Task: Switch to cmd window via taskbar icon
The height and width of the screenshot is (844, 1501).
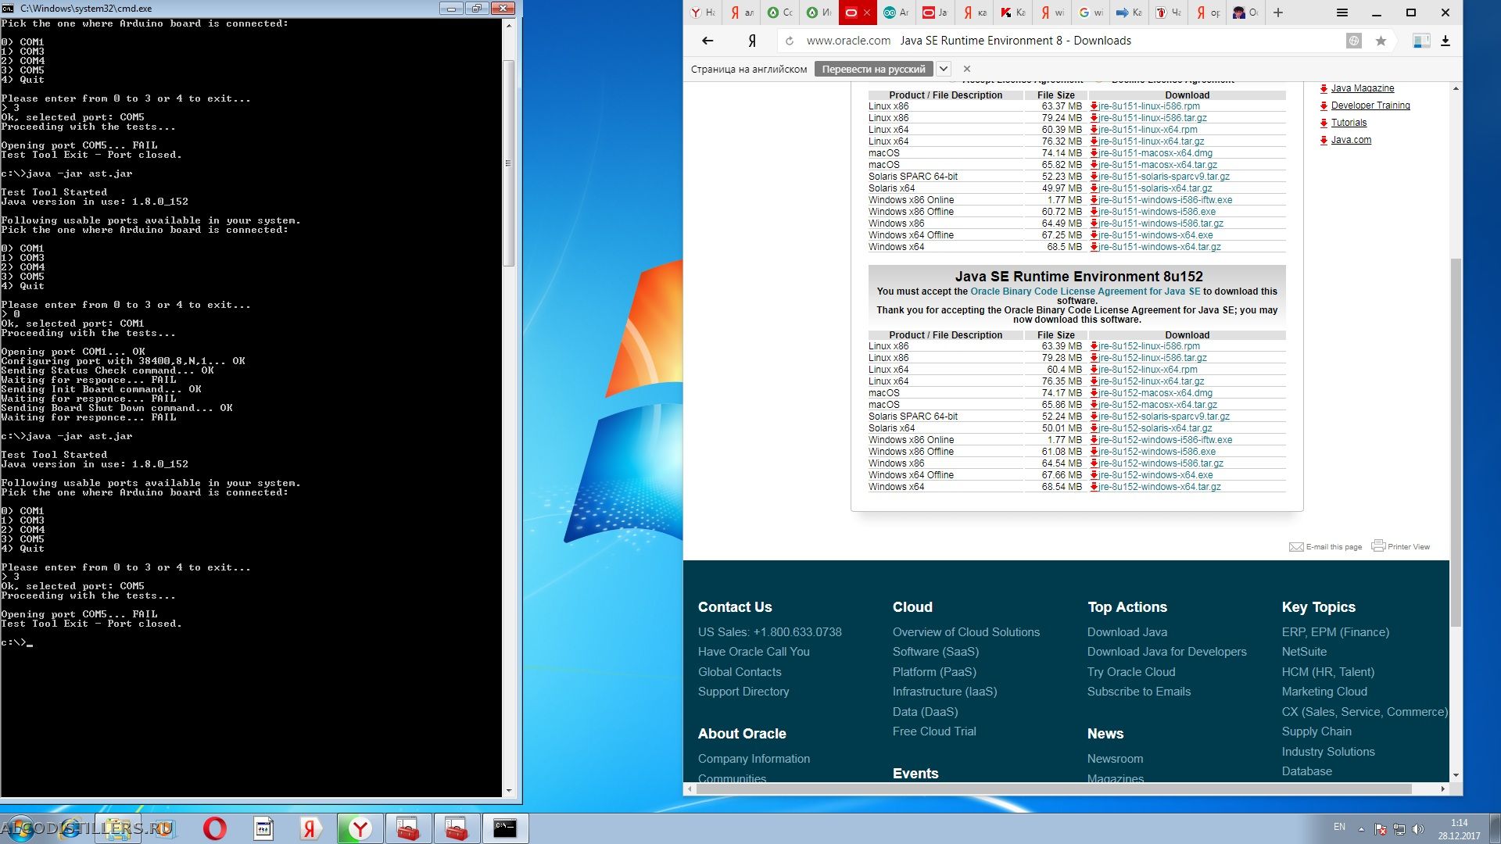Action: [x=505, y=828]
